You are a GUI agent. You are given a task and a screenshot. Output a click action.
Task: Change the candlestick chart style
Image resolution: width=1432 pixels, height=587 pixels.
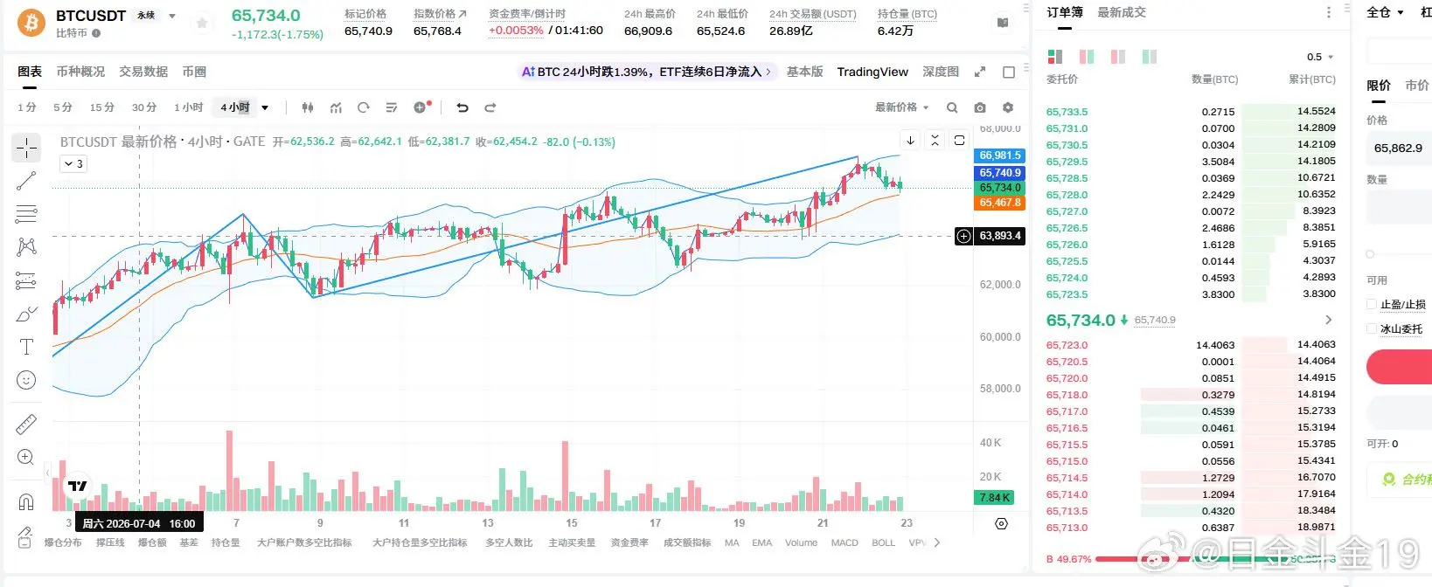click(308, 107)
